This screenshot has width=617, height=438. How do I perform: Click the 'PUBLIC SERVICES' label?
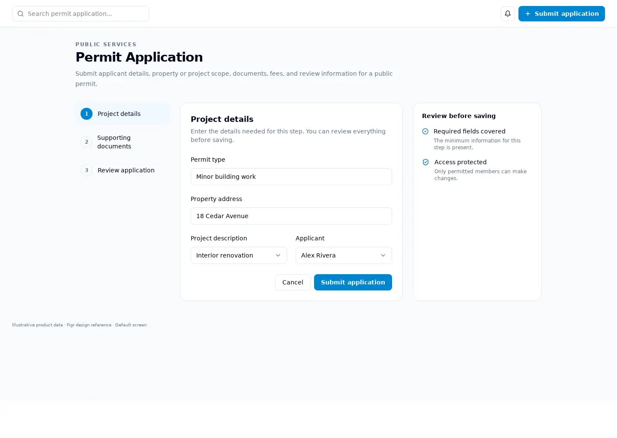[106, 44]
